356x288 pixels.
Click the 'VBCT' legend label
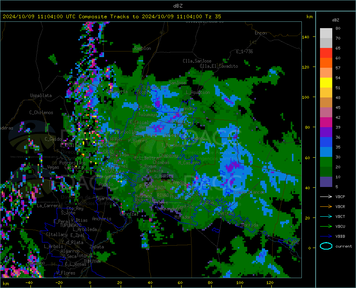coord(340,216)
